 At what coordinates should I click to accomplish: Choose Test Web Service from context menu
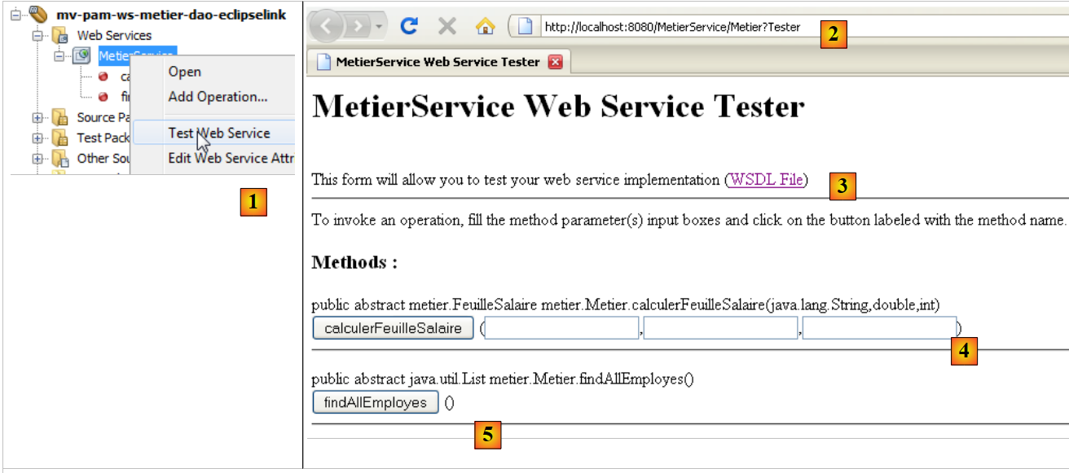coord(218,134)
